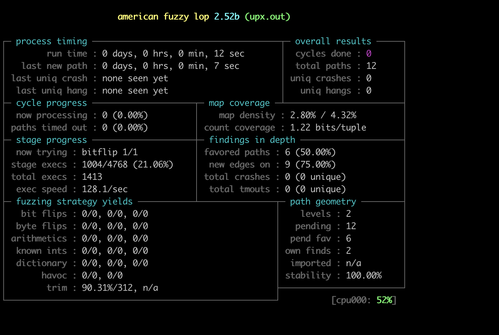Viewport: 499px width, 335px height.
Task: Click the "[cpu000: 52%]" CPU usage indicator
Action: click(x=364, y=300)
